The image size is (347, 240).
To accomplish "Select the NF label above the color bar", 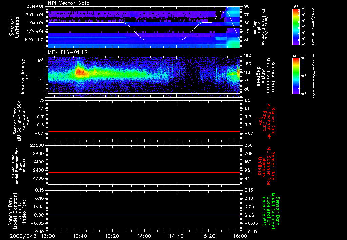I will point(296,7).
